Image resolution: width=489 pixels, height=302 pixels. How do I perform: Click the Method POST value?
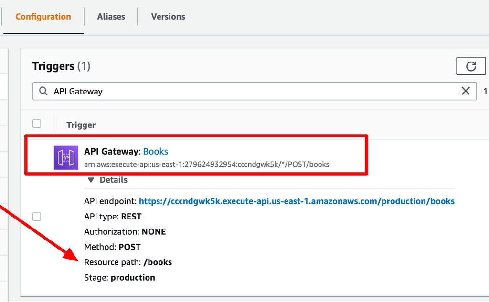pos(130,247)
